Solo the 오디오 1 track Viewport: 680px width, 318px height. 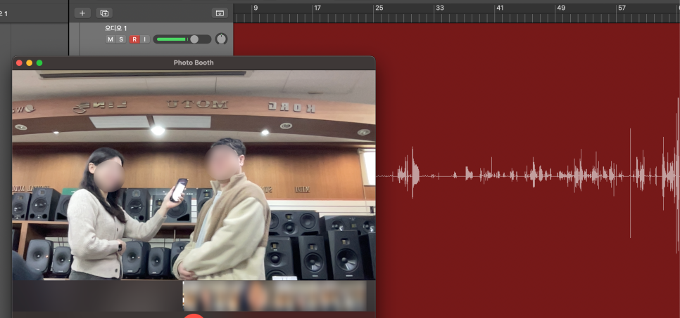click(x=121, y=39)
